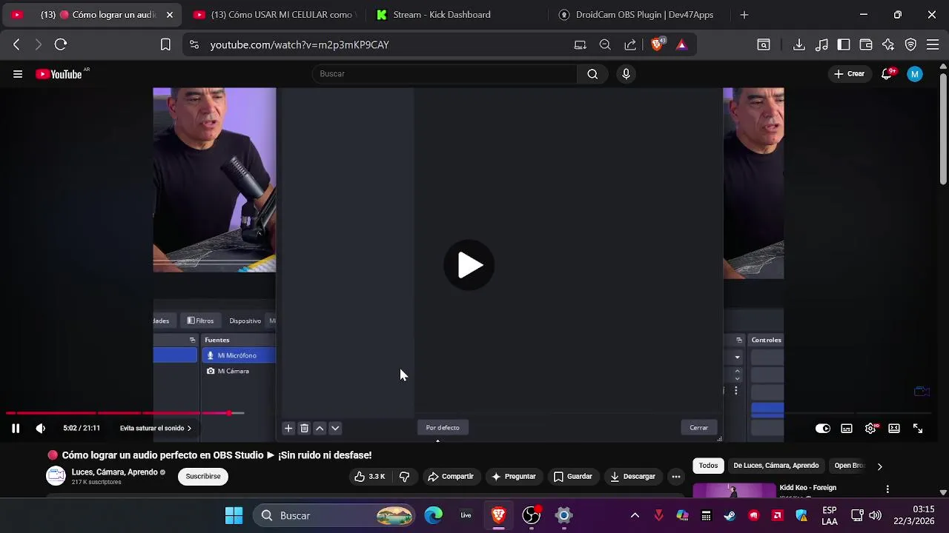The height and width of the screenshot is (533, 949).
Task: Show hidden system tray icons
Action: coord(635,515)
